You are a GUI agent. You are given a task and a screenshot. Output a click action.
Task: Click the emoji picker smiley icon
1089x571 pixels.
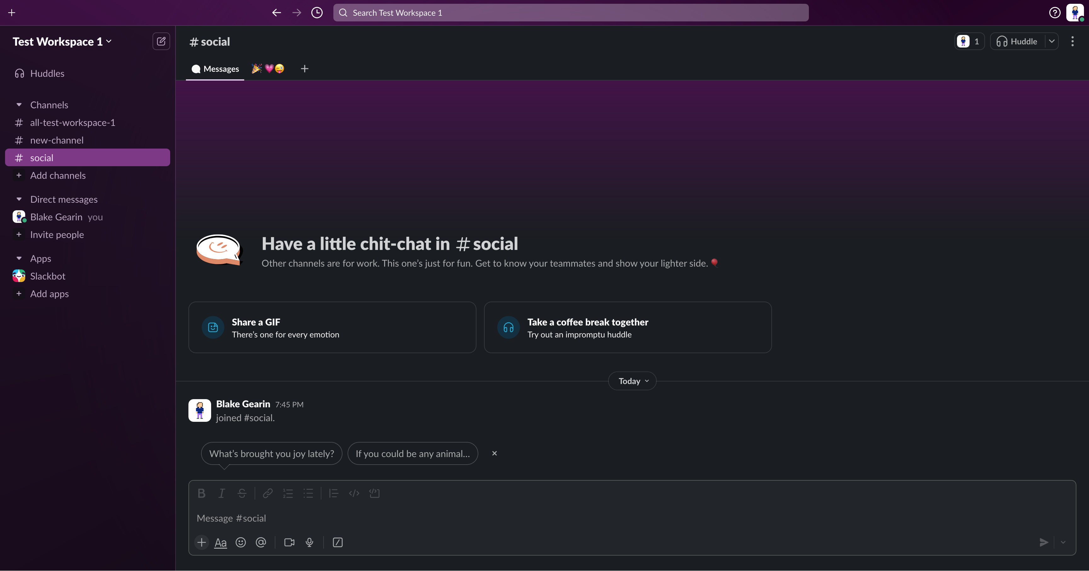click(240, 542)
